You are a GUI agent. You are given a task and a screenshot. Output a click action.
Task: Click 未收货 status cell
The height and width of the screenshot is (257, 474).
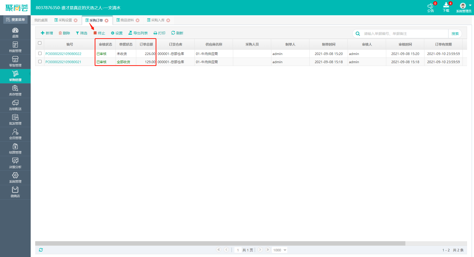(126, 54)
